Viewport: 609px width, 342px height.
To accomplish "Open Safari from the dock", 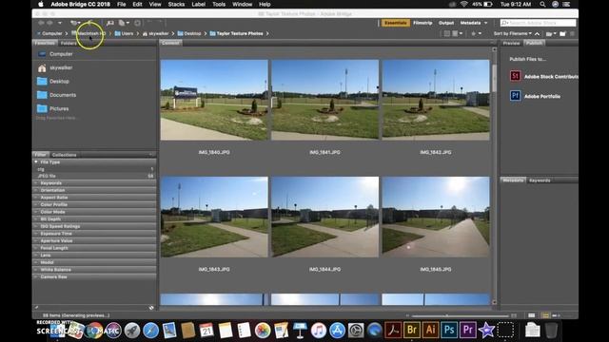I will [x=150, y=331].
